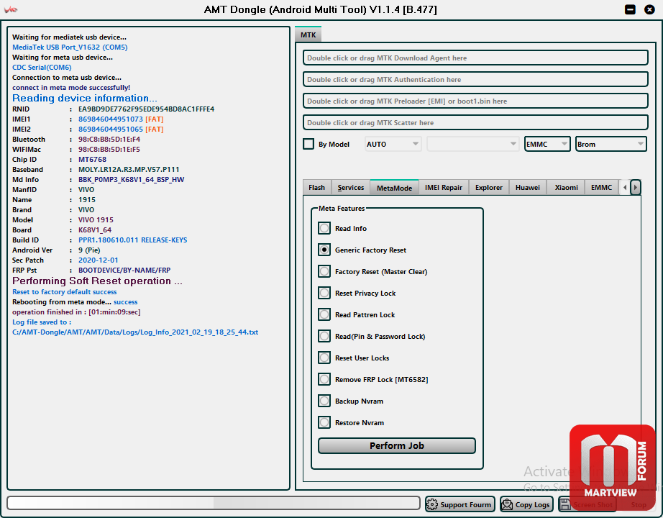Image resolution: width=663 pixels, height=518 pixels.
Task: Select Reset Privacy Lock option
Action: coord(324,293)
